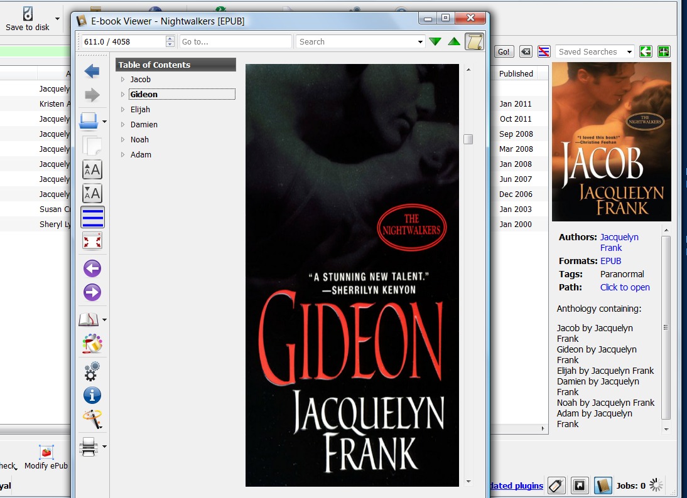
Task: Click the Lookup/inspect wand icon
Action: pyautogui.click(x=92, y=419)
